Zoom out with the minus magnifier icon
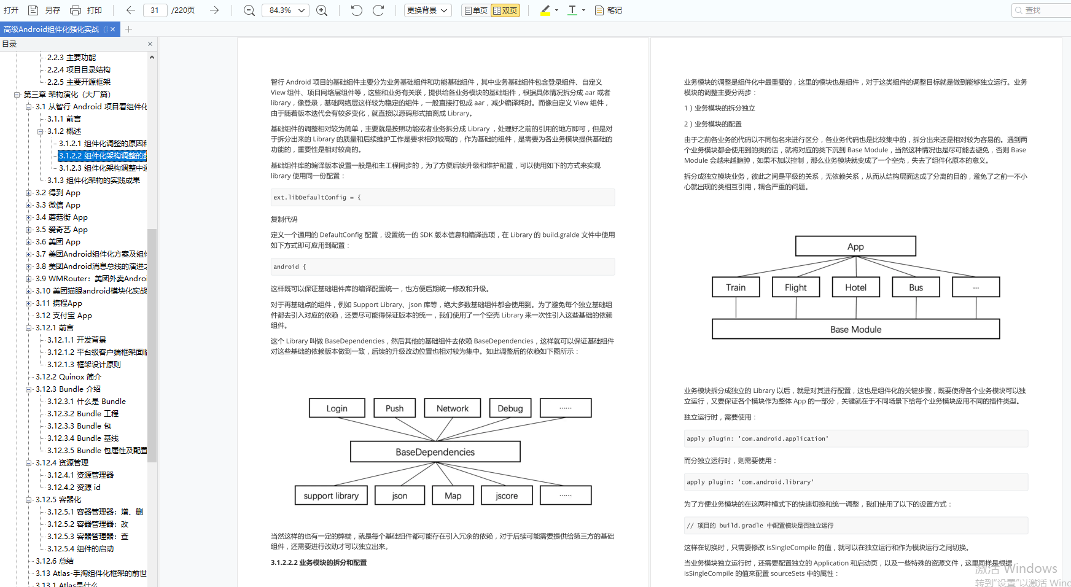The height and width of the screenshot is (587, 1071). 249,10
